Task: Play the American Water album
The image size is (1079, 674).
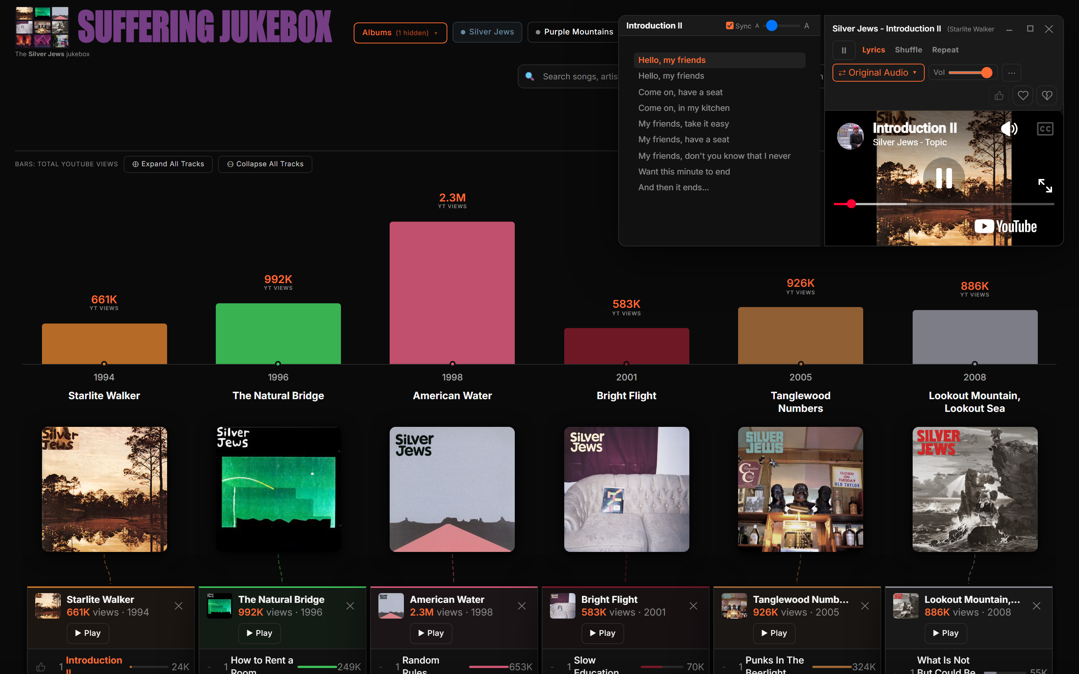Action: click(431, 633)
